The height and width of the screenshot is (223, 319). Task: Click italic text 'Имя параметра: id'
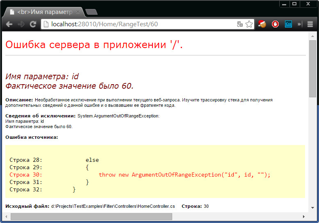pyautogui.click(x=42, y=76)
